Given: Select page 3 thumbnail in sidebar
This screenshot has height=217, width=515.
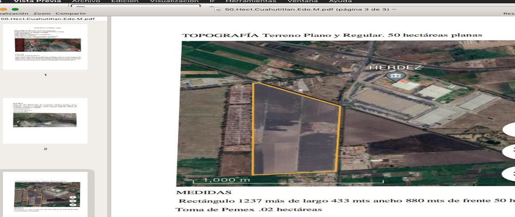Looking at the screenshot, I should coord(45,194).
